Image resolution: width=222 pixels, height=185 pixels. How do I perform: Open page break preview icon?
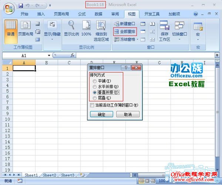37,24
